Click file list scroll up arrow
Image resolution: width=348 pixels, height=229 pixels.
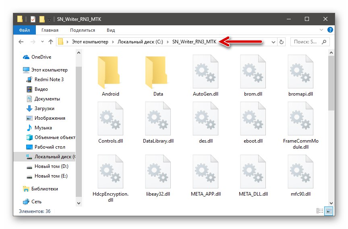331,53
